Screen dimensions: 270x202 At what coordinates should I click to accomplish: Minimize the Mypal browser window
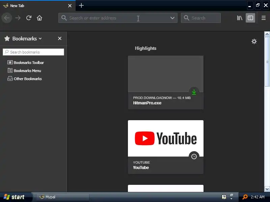click(x=250, y=5)
